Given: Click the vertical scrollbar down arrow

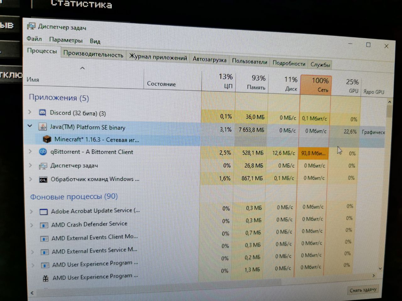Looking at the screenshot, I should point(380,268).
